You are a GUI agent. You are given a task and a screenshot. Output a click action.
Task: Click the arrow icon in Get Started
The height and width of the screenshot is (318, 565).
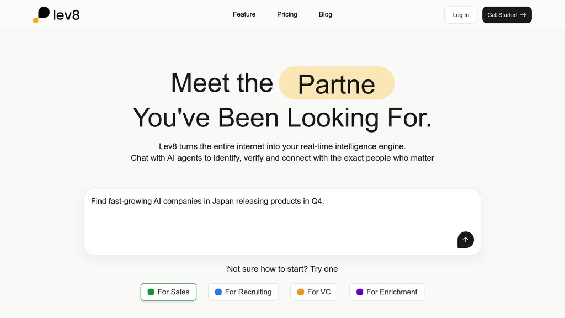pyautogui.click(x=523, y=15)
